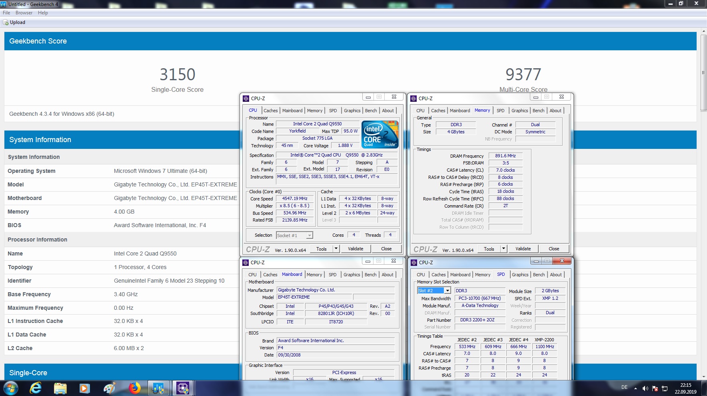
Task: Click A-Data Technology module manufacturer field
Action: tap(480, 305)
